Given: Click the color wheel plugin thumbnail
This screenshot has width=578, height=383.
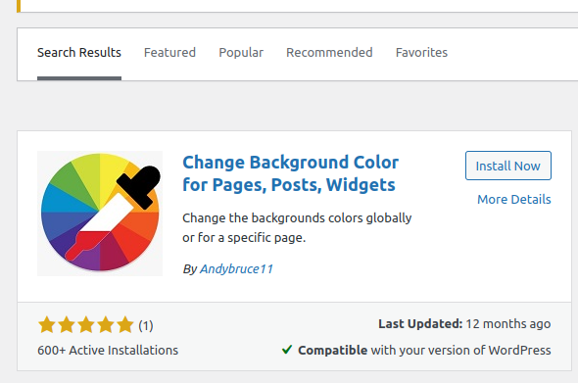Looking at the screenshot, I should click(100, 214).
